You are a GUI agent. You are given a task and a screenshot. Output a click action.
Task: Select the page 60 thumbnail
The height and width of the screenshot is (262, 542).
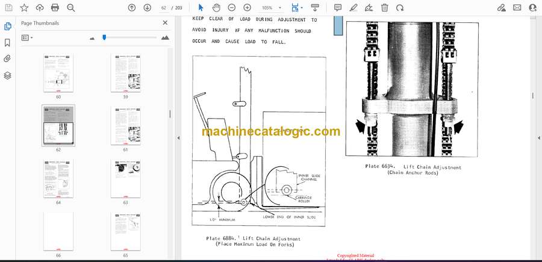tap(58, 73)
